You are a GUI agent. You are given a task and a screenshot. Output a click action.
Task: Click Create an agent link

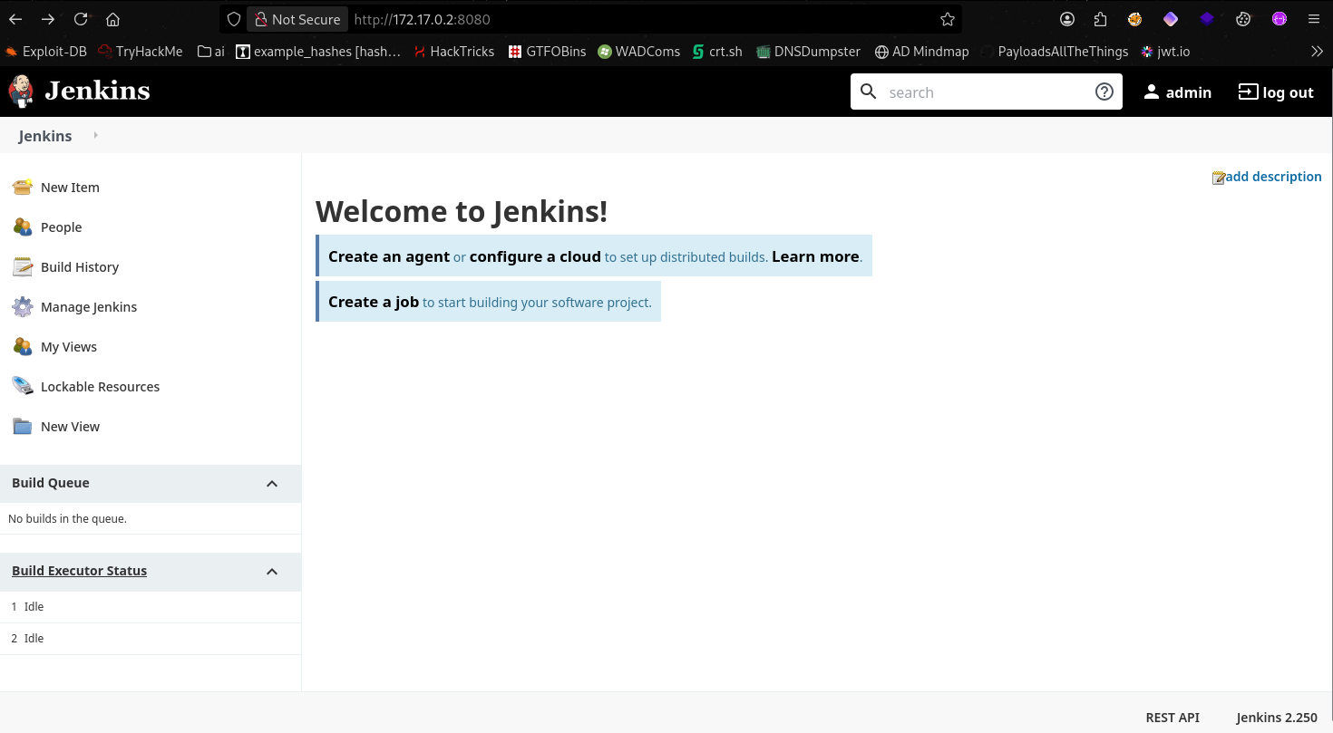click(x=389, y=256)
